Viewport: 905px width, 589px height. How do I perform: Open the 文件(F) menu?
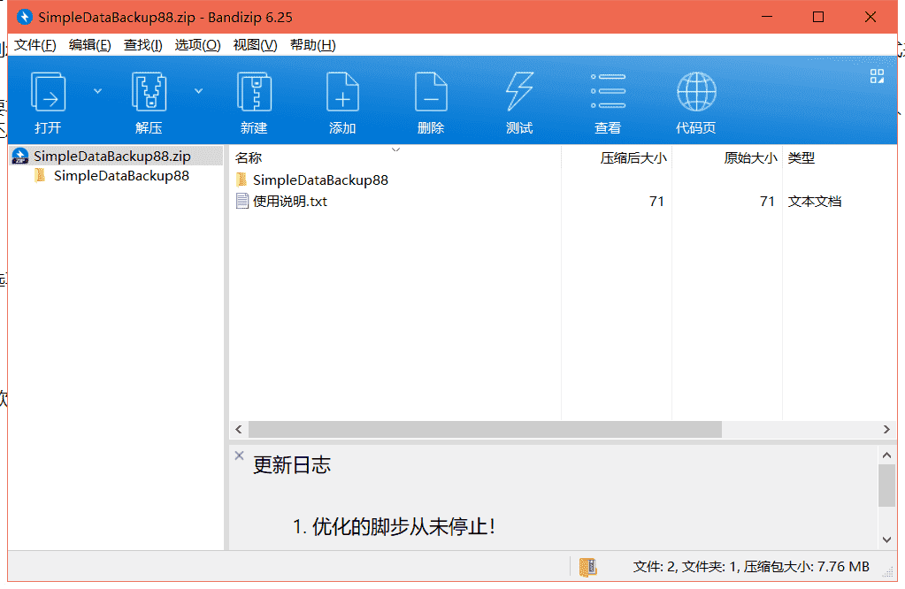pos(35,45)
